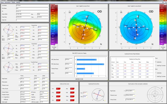Viewport: 167px width, 104px height.
Task: Click the Asphericity at 8mm axis circle diagram
Action: point(98,95)
